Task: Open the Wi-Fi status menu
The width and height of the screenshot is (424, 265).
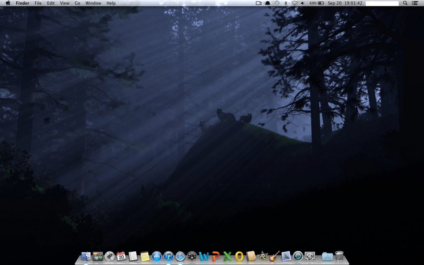Action: 294,3
